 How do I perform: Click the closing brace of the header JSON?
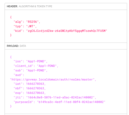tap(11, 35)
